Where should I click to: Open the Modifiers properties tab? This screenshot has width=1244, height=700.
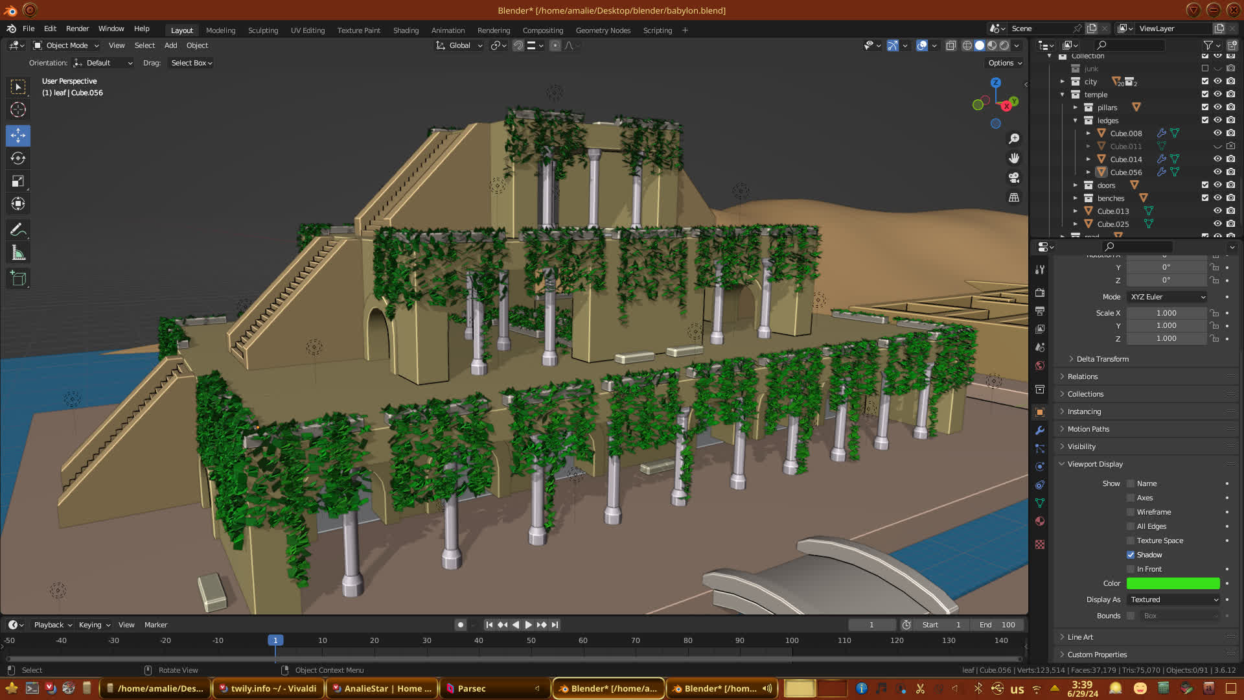1040,430
